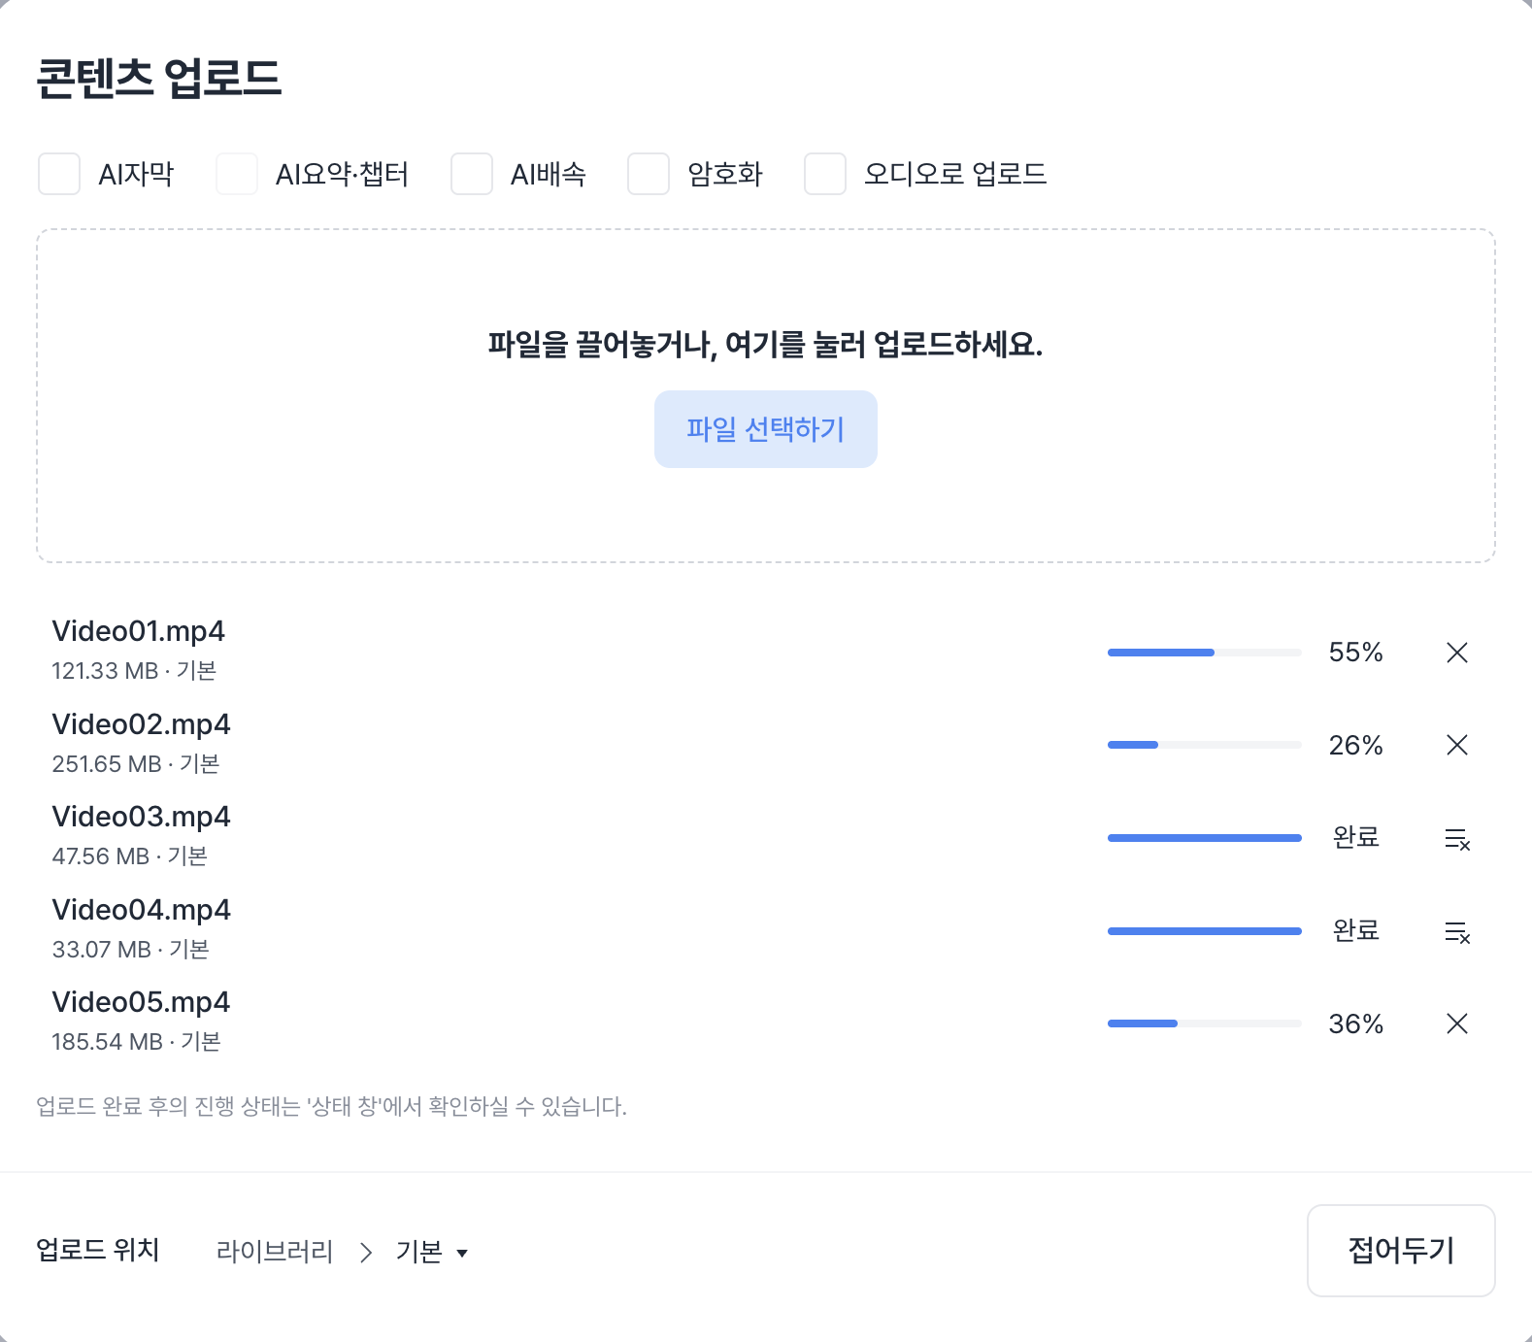This screenshot has height=1342, width=1532.
Task: Select the 라이브러리 breadcrumb
Action: (275, 1252)
